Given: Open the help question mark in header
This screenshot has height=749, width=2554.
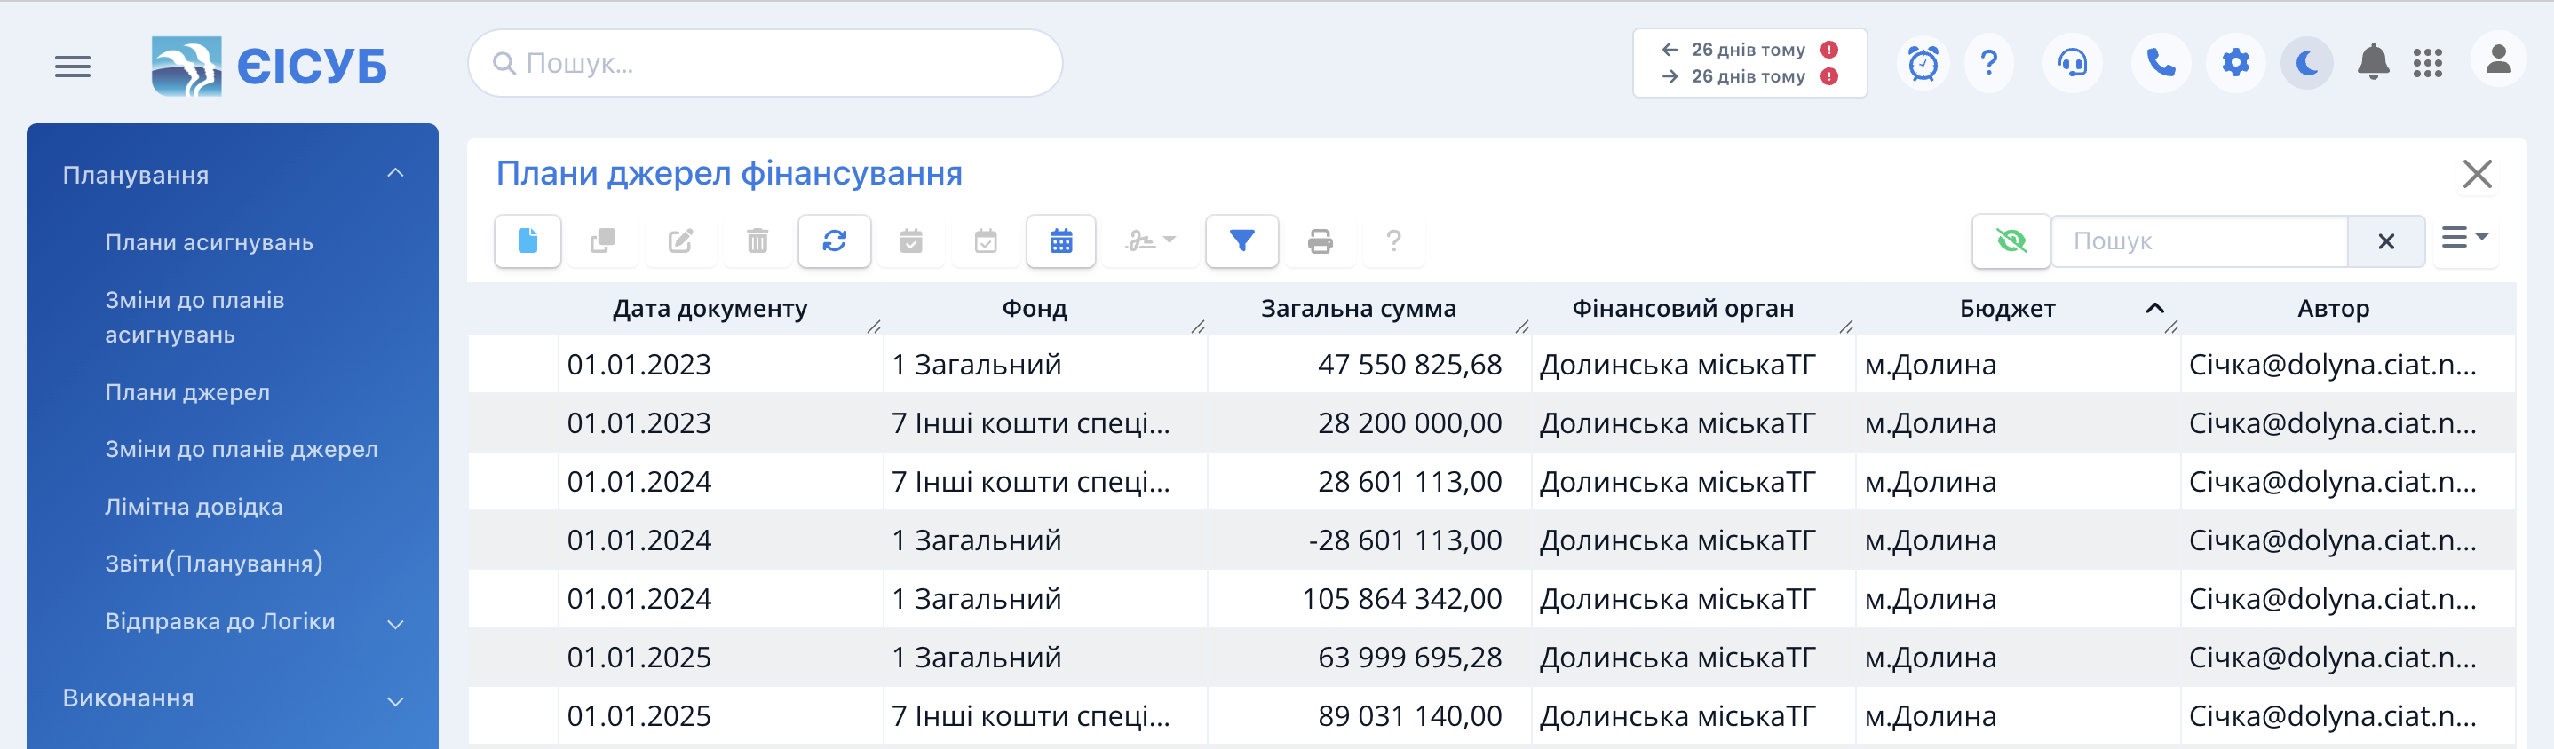Looking at the screenshot, I should pyautogui.click(x=1989, y=63).
